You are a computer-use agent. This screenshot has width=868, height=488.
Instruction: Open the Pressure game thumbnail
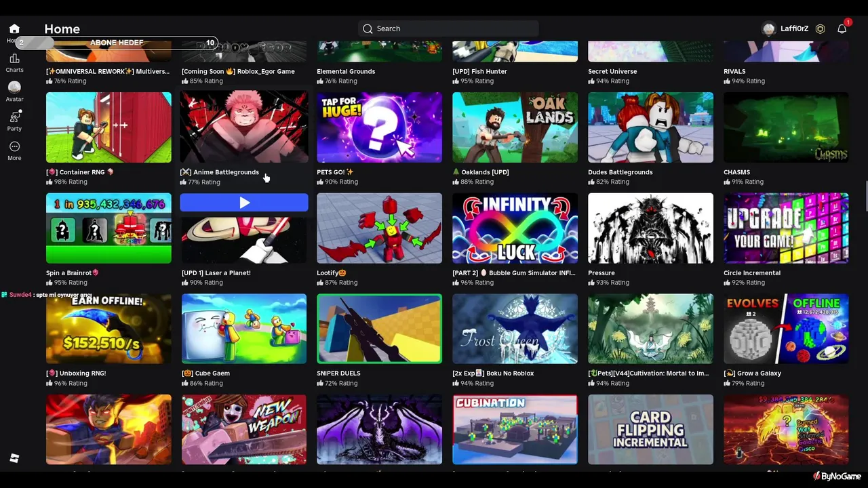(650, 228)
